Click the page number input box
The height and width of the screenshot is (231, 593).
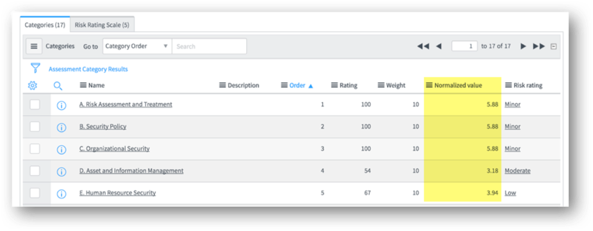coord(464,46)
